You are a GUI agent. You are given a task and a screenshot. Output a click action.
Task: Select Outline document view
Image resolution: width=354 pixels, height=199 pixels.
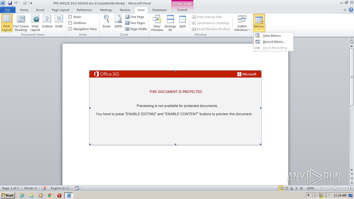point(47,22)
